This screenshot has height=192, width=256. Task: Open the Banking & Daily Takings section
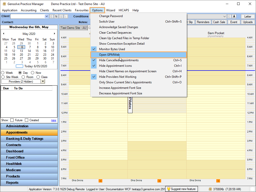click(29, 139)
